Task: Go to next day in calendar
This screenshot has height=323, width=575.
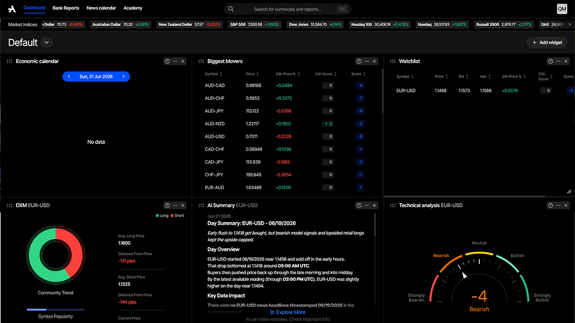Action: [124, 76]
